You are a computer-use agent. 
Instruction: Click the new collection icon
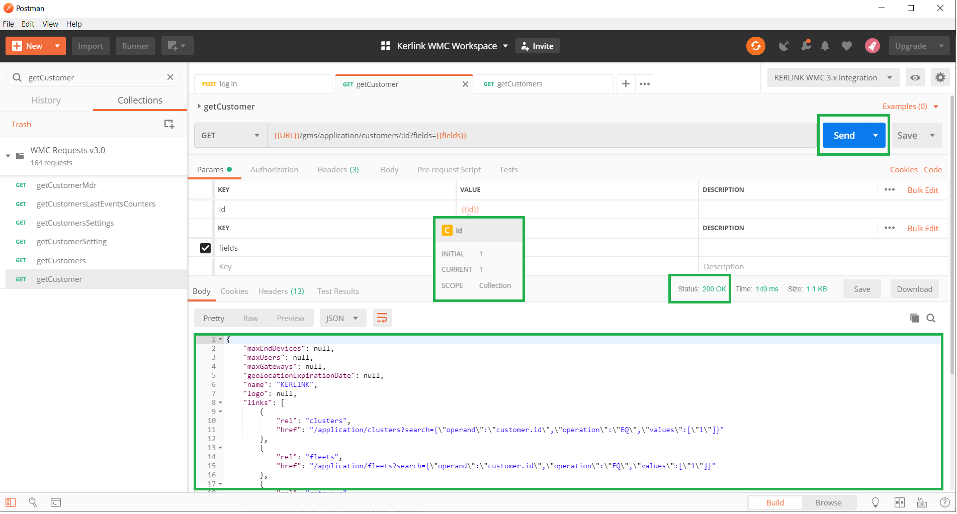coord(169,124)
